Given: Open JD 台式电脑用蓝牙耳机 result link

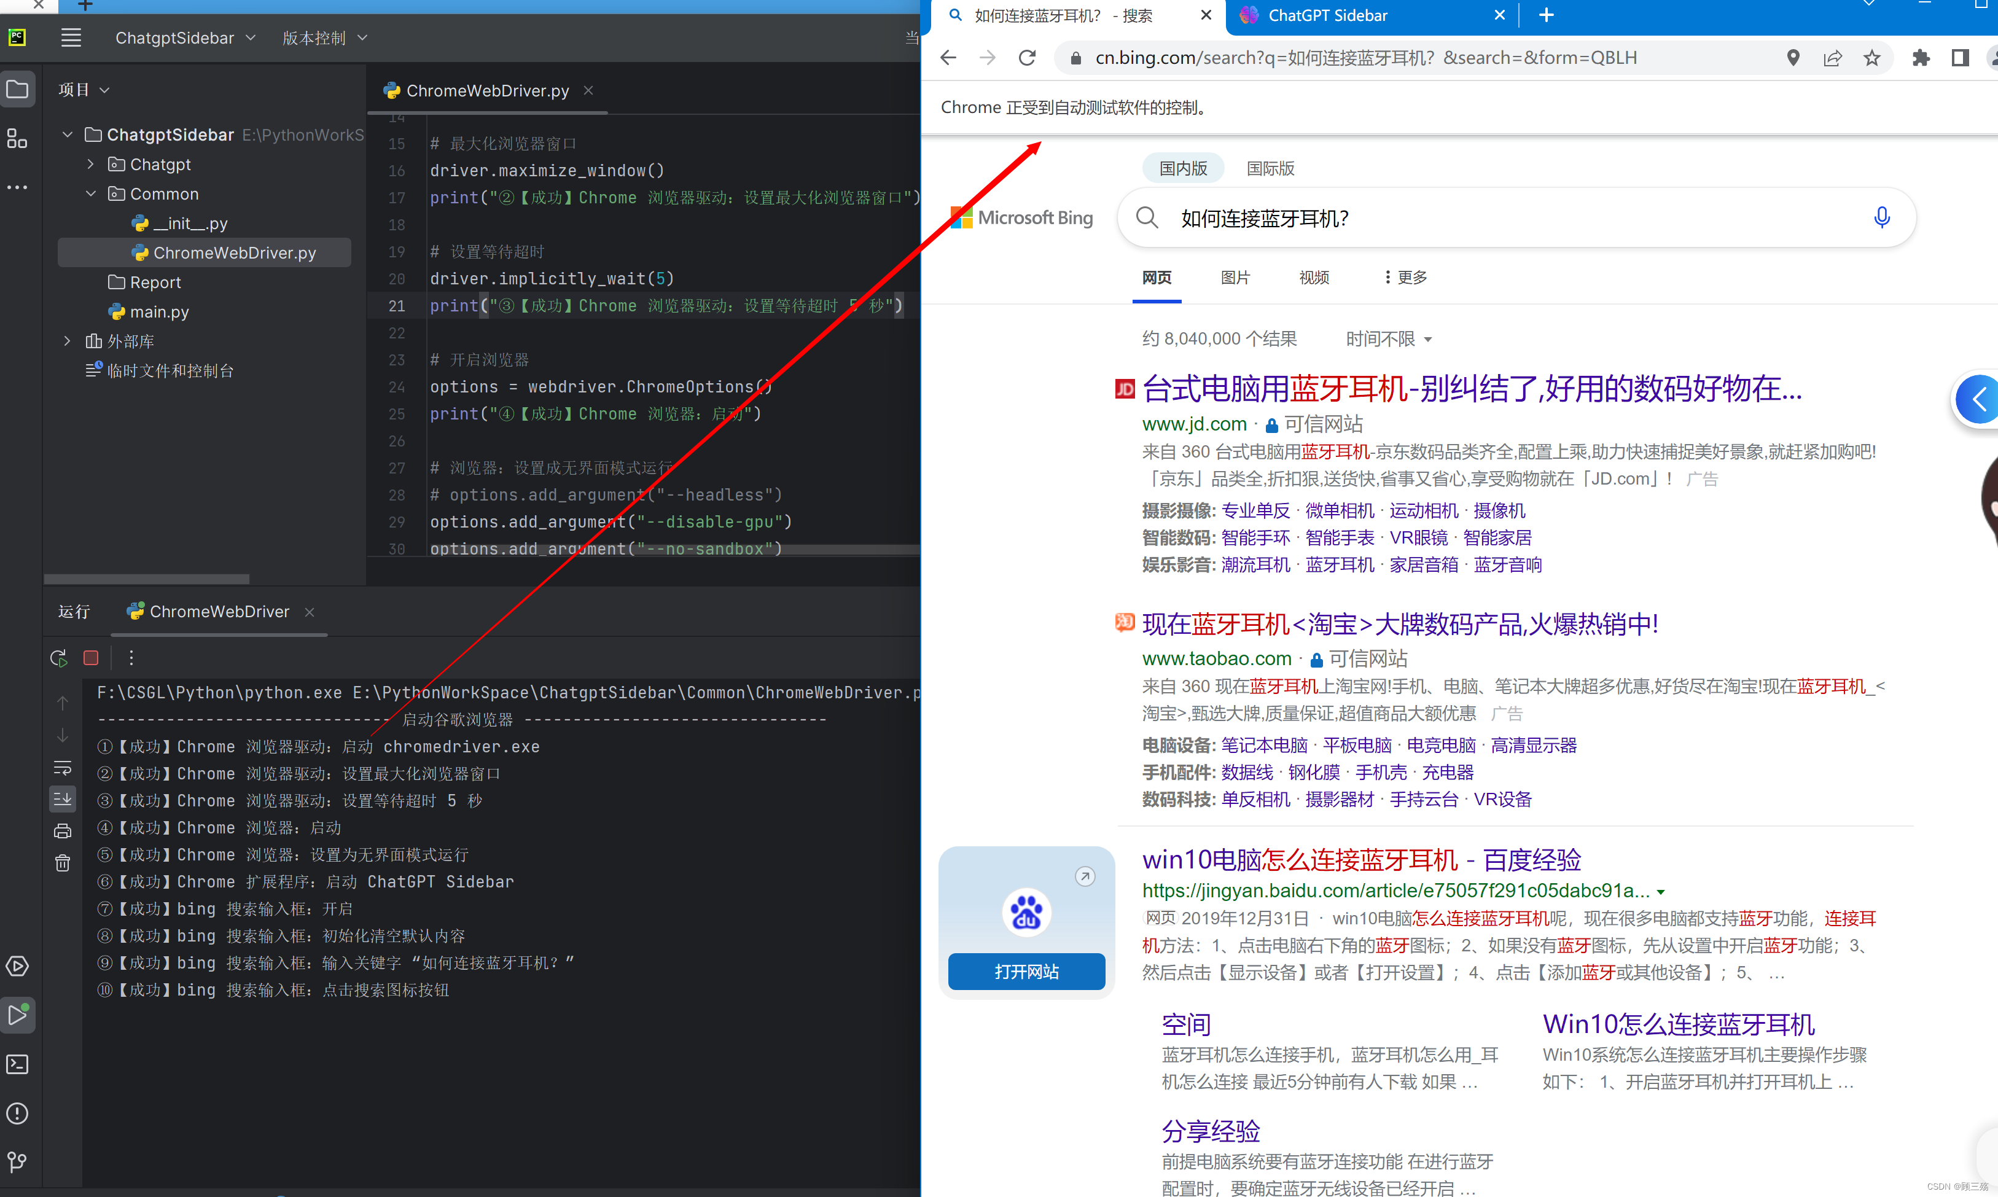Looking at the screenshot, I should pos(1472,389).
